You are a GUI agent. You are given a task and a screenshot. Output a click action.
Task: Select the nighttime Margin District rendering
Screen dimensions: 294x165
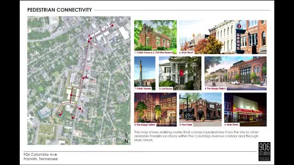[x=155, y=110]
